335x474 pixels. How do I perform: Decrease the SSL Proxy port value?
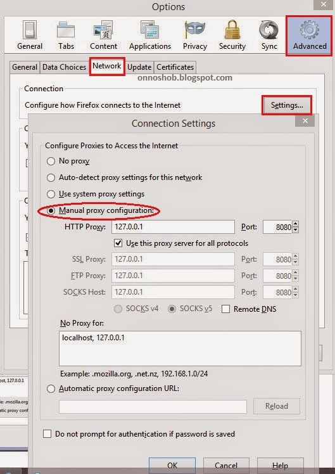click(296, 263)
